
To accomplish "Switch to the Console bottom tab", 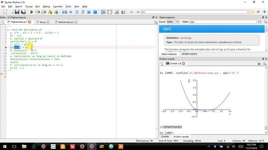I will coord(165,137).
